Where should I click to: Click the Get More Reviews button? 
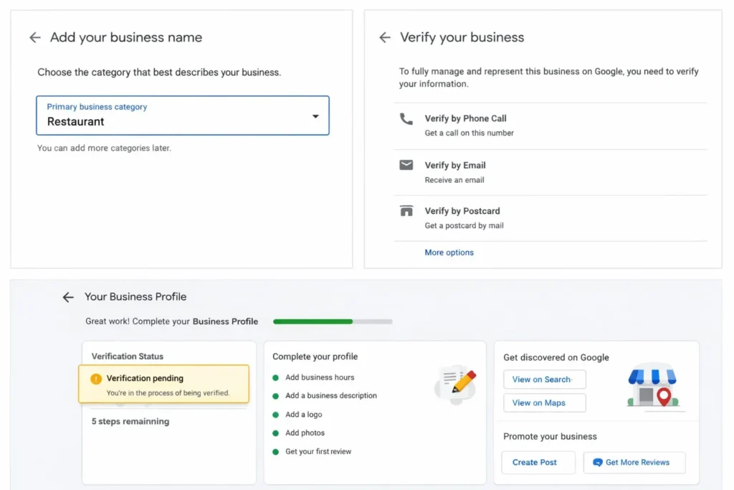tap(634, 462)
